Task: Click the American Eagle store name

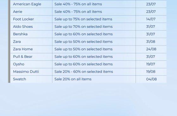Action: pyautogui.click(x=27, y=4)
